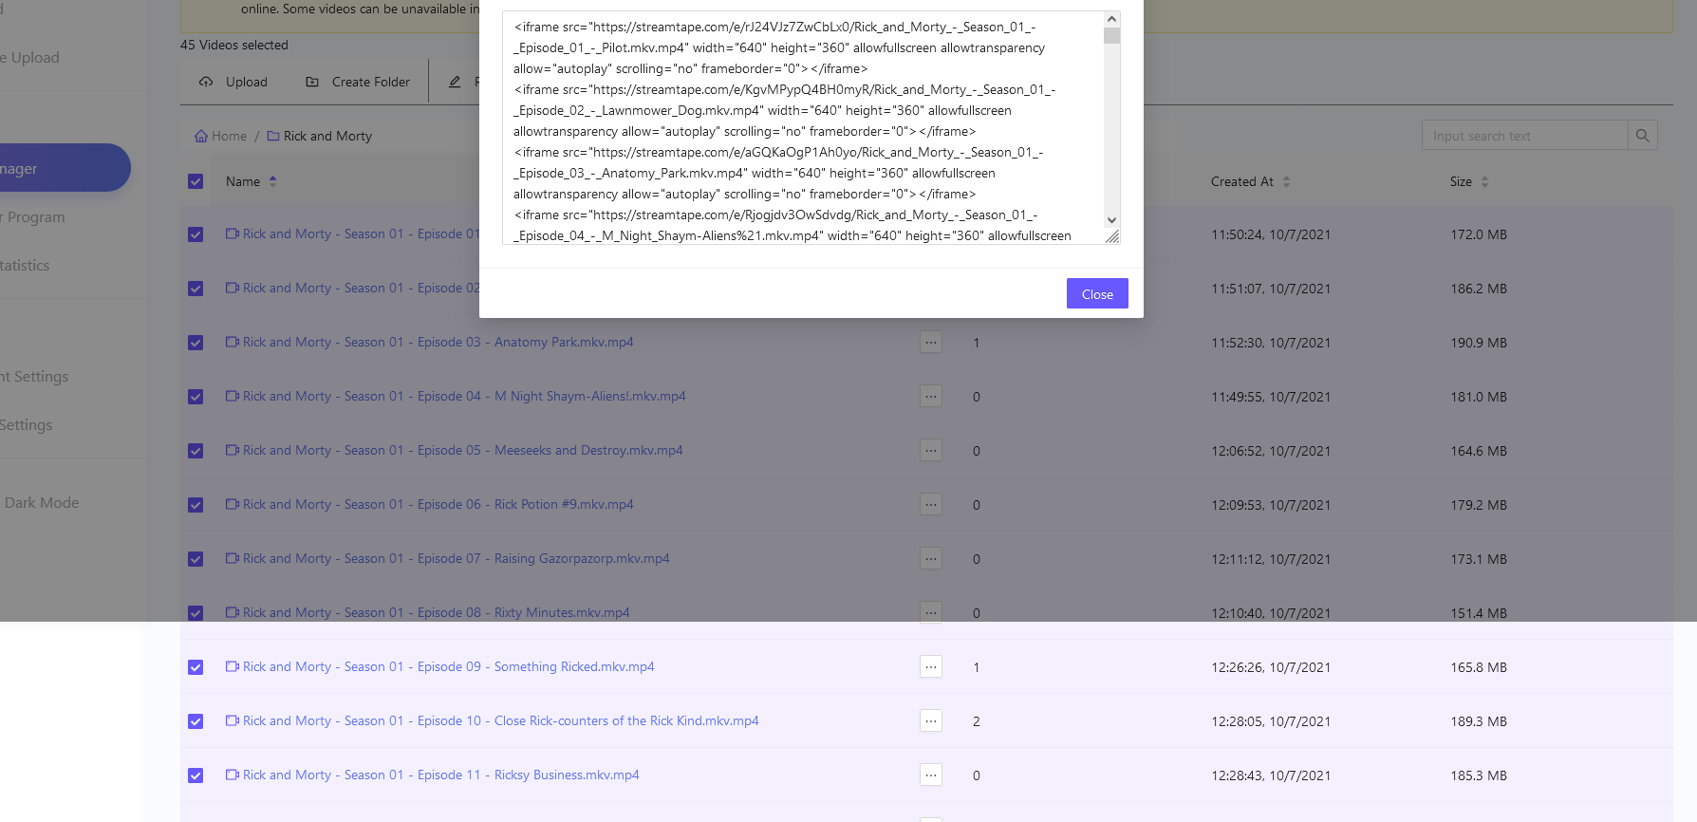Click the embed code box scroll-down arrow
Viewport: 1697px width, 822px height.
pyautogui.click(x=1112, y=220)
